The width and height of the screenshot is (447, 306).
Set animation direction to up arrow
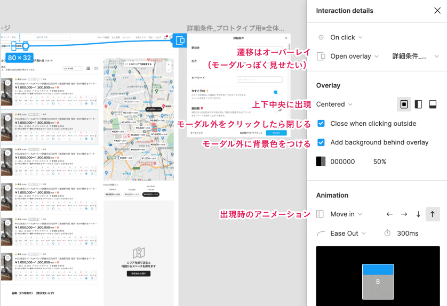point(433,214)
